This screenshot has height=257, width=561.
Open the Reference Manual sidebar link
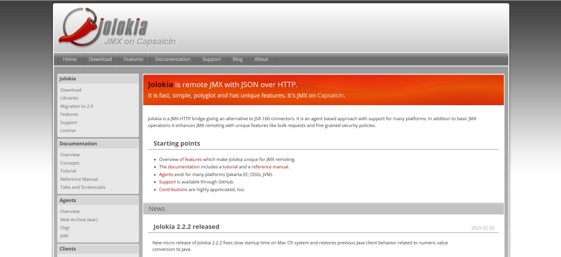79,179
